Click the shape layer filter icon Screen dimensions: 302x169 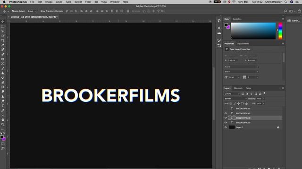(x=256, y=94)
